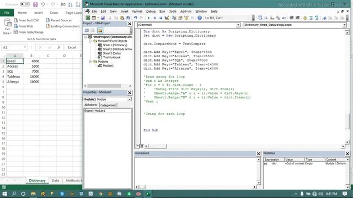Open Find with the binoculars icon
The image size is (353, 198).
[x=128, y=18]
